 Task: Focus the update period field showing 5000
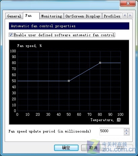pyautogui.click(x=111, y=132)
